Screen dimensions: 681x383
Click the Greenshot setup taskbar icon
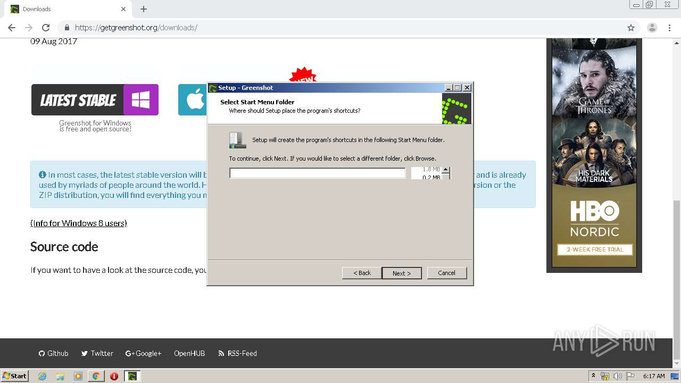[x=132, y=376]
